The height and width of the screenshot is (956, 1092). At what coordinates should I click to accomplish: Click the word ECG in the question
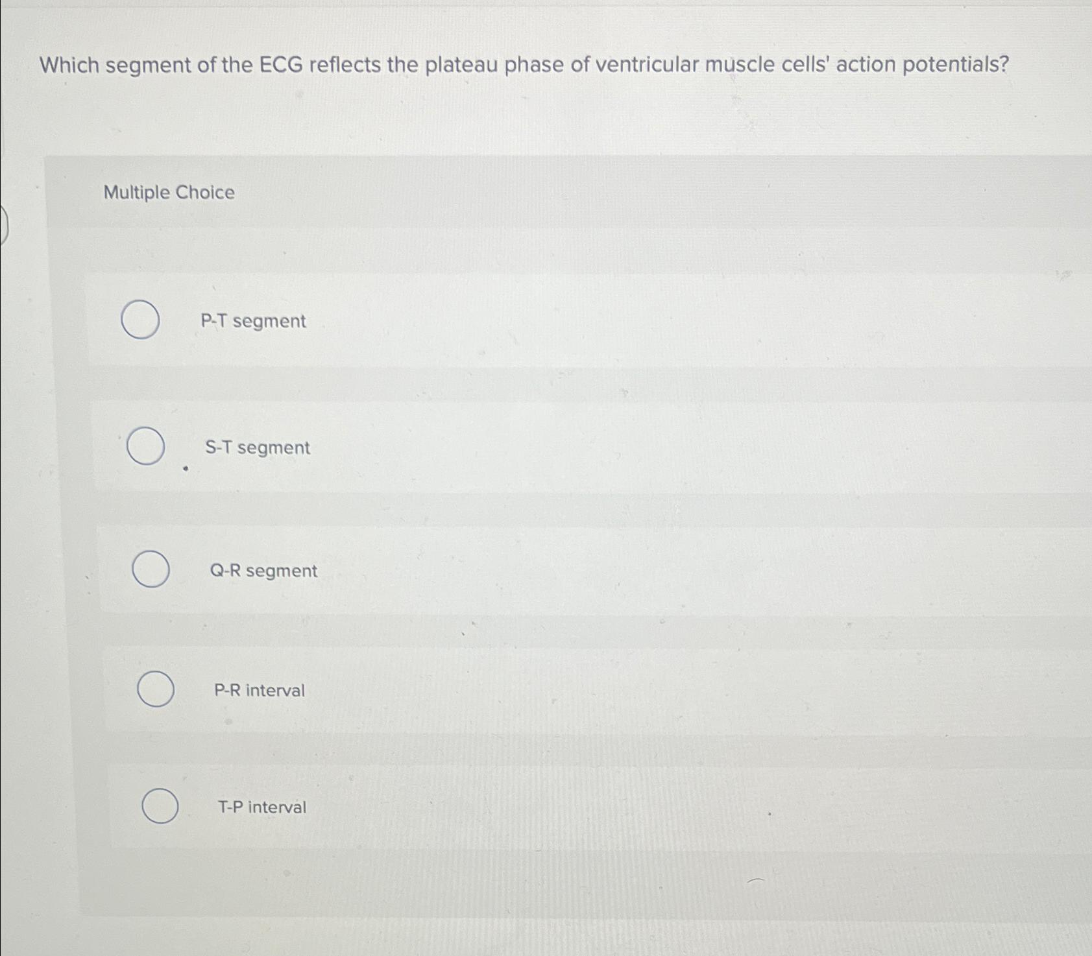[x=281, y=64]
